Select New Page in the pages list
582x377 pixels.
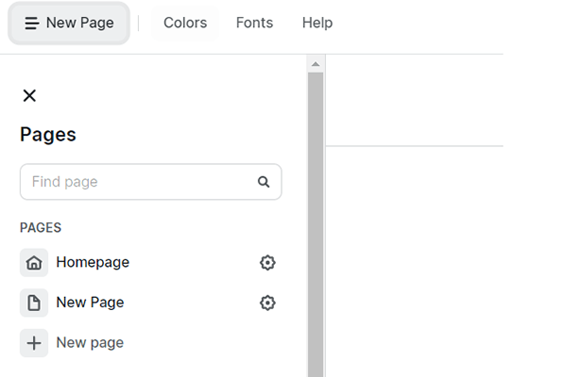(90, 303)
